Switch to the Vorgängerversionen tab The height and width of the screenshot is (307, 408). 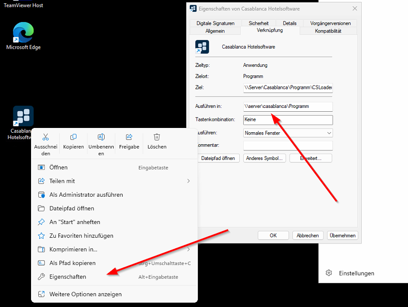pyautogui.click(x=330, y=23)
